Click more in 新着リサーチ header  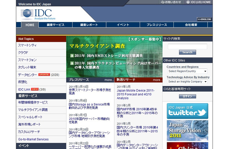[157, 80]
